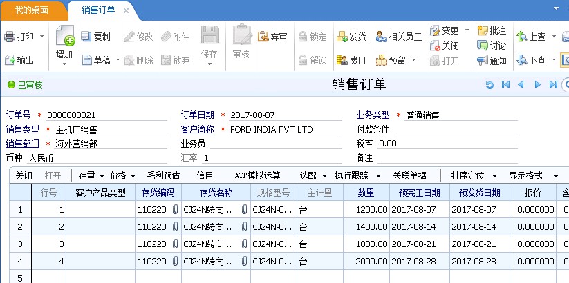Screen dimensions: 569x283
Task: Click the 发货 (Deliver) icon
Action: 342,37
